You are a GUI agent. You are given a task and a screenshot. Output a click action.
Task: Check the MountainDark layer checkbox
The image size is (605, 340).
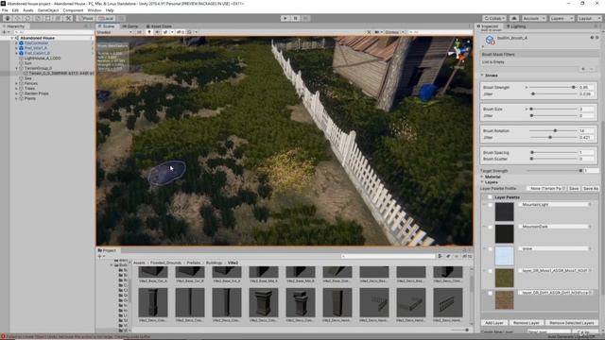coord(490,227)
